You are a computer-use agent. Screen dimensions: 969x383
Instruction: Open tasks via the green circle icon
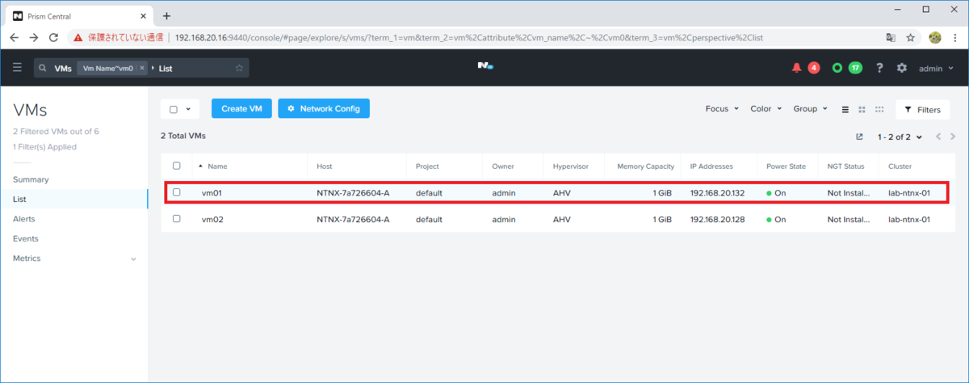coord(837,68)
